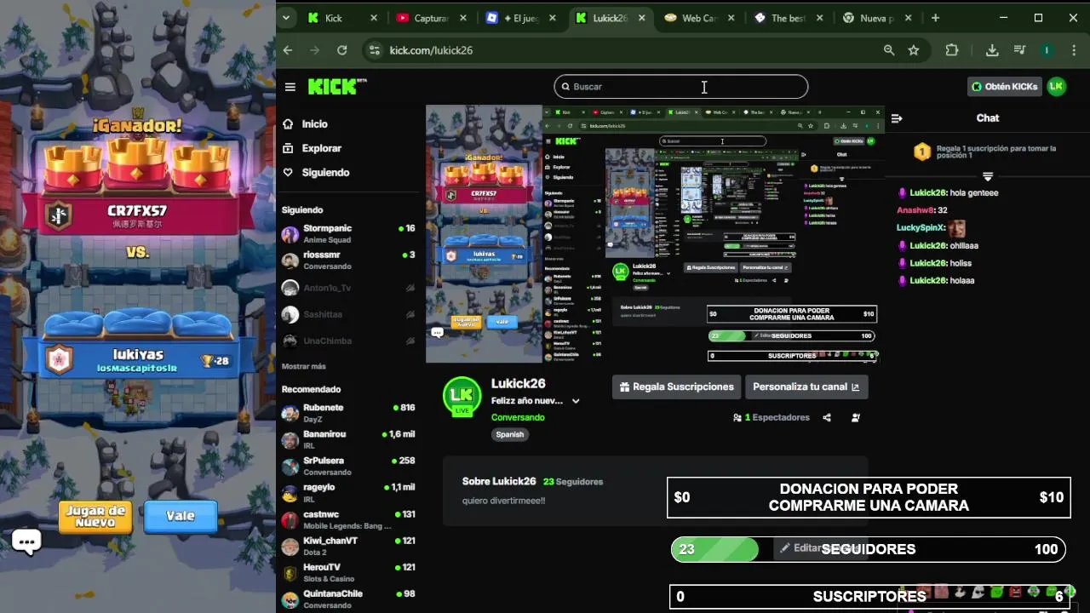Click the Vale button in the game
Viewport: 1090px width, 613px height.
point(181,516)
